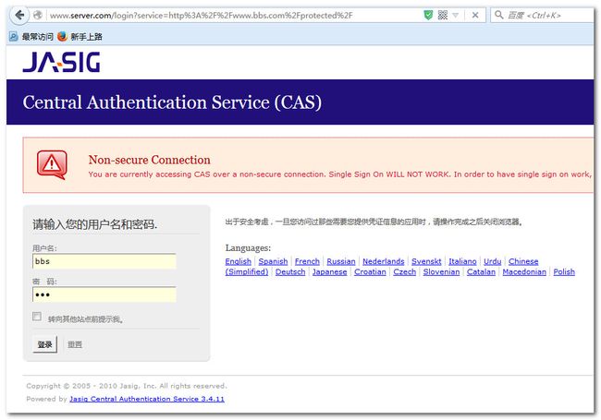Viewport: 601px width, 420px height.
Task: Click the Central Authentication Service (CAS) title
Action: click(172, 102)
